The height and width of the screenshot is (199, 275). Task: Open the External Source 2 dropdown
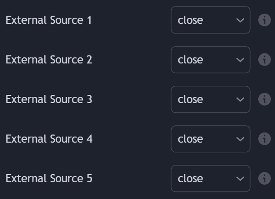211,59
